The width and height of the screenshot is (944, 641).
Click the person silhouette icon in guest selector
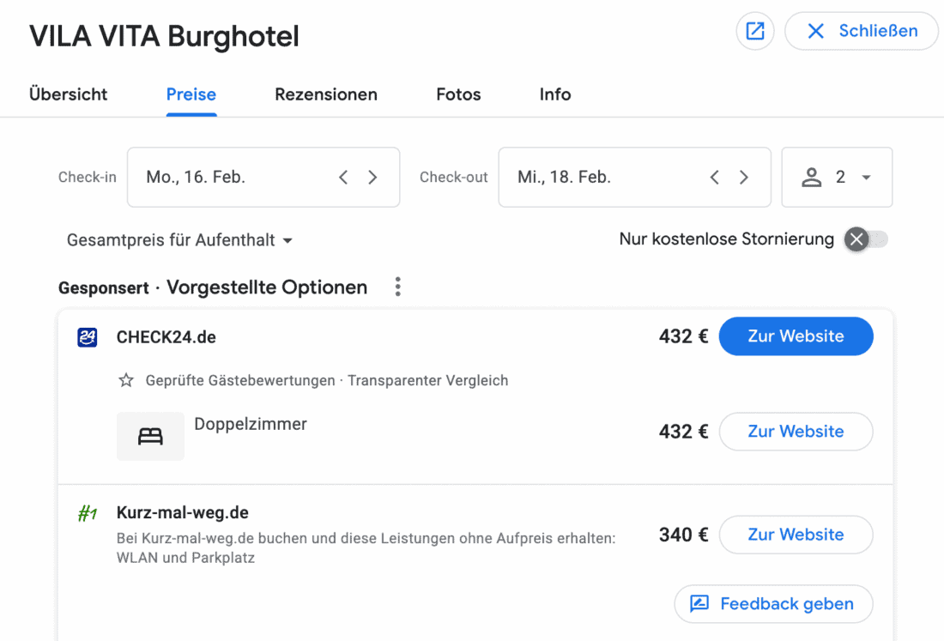pos(812,177)
